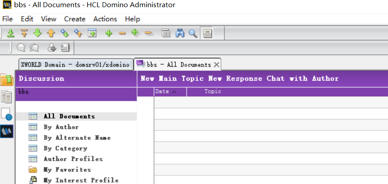This screenshot has width=388, height=184.
Task: Click the table view toolbar icon
Action: pyautogui.click(x=166, y=33)
